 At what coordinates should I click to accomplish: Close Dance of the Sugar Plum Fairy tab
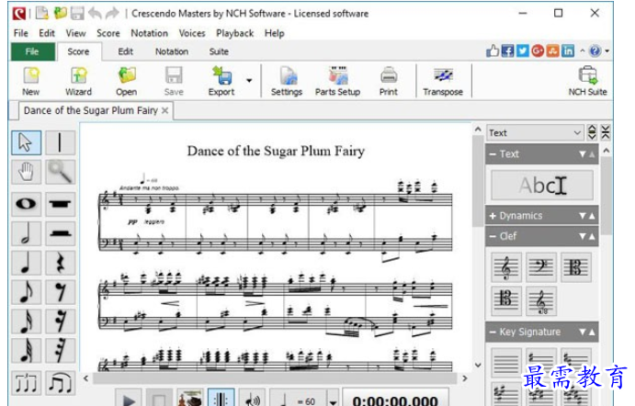[x=164, y=110]
